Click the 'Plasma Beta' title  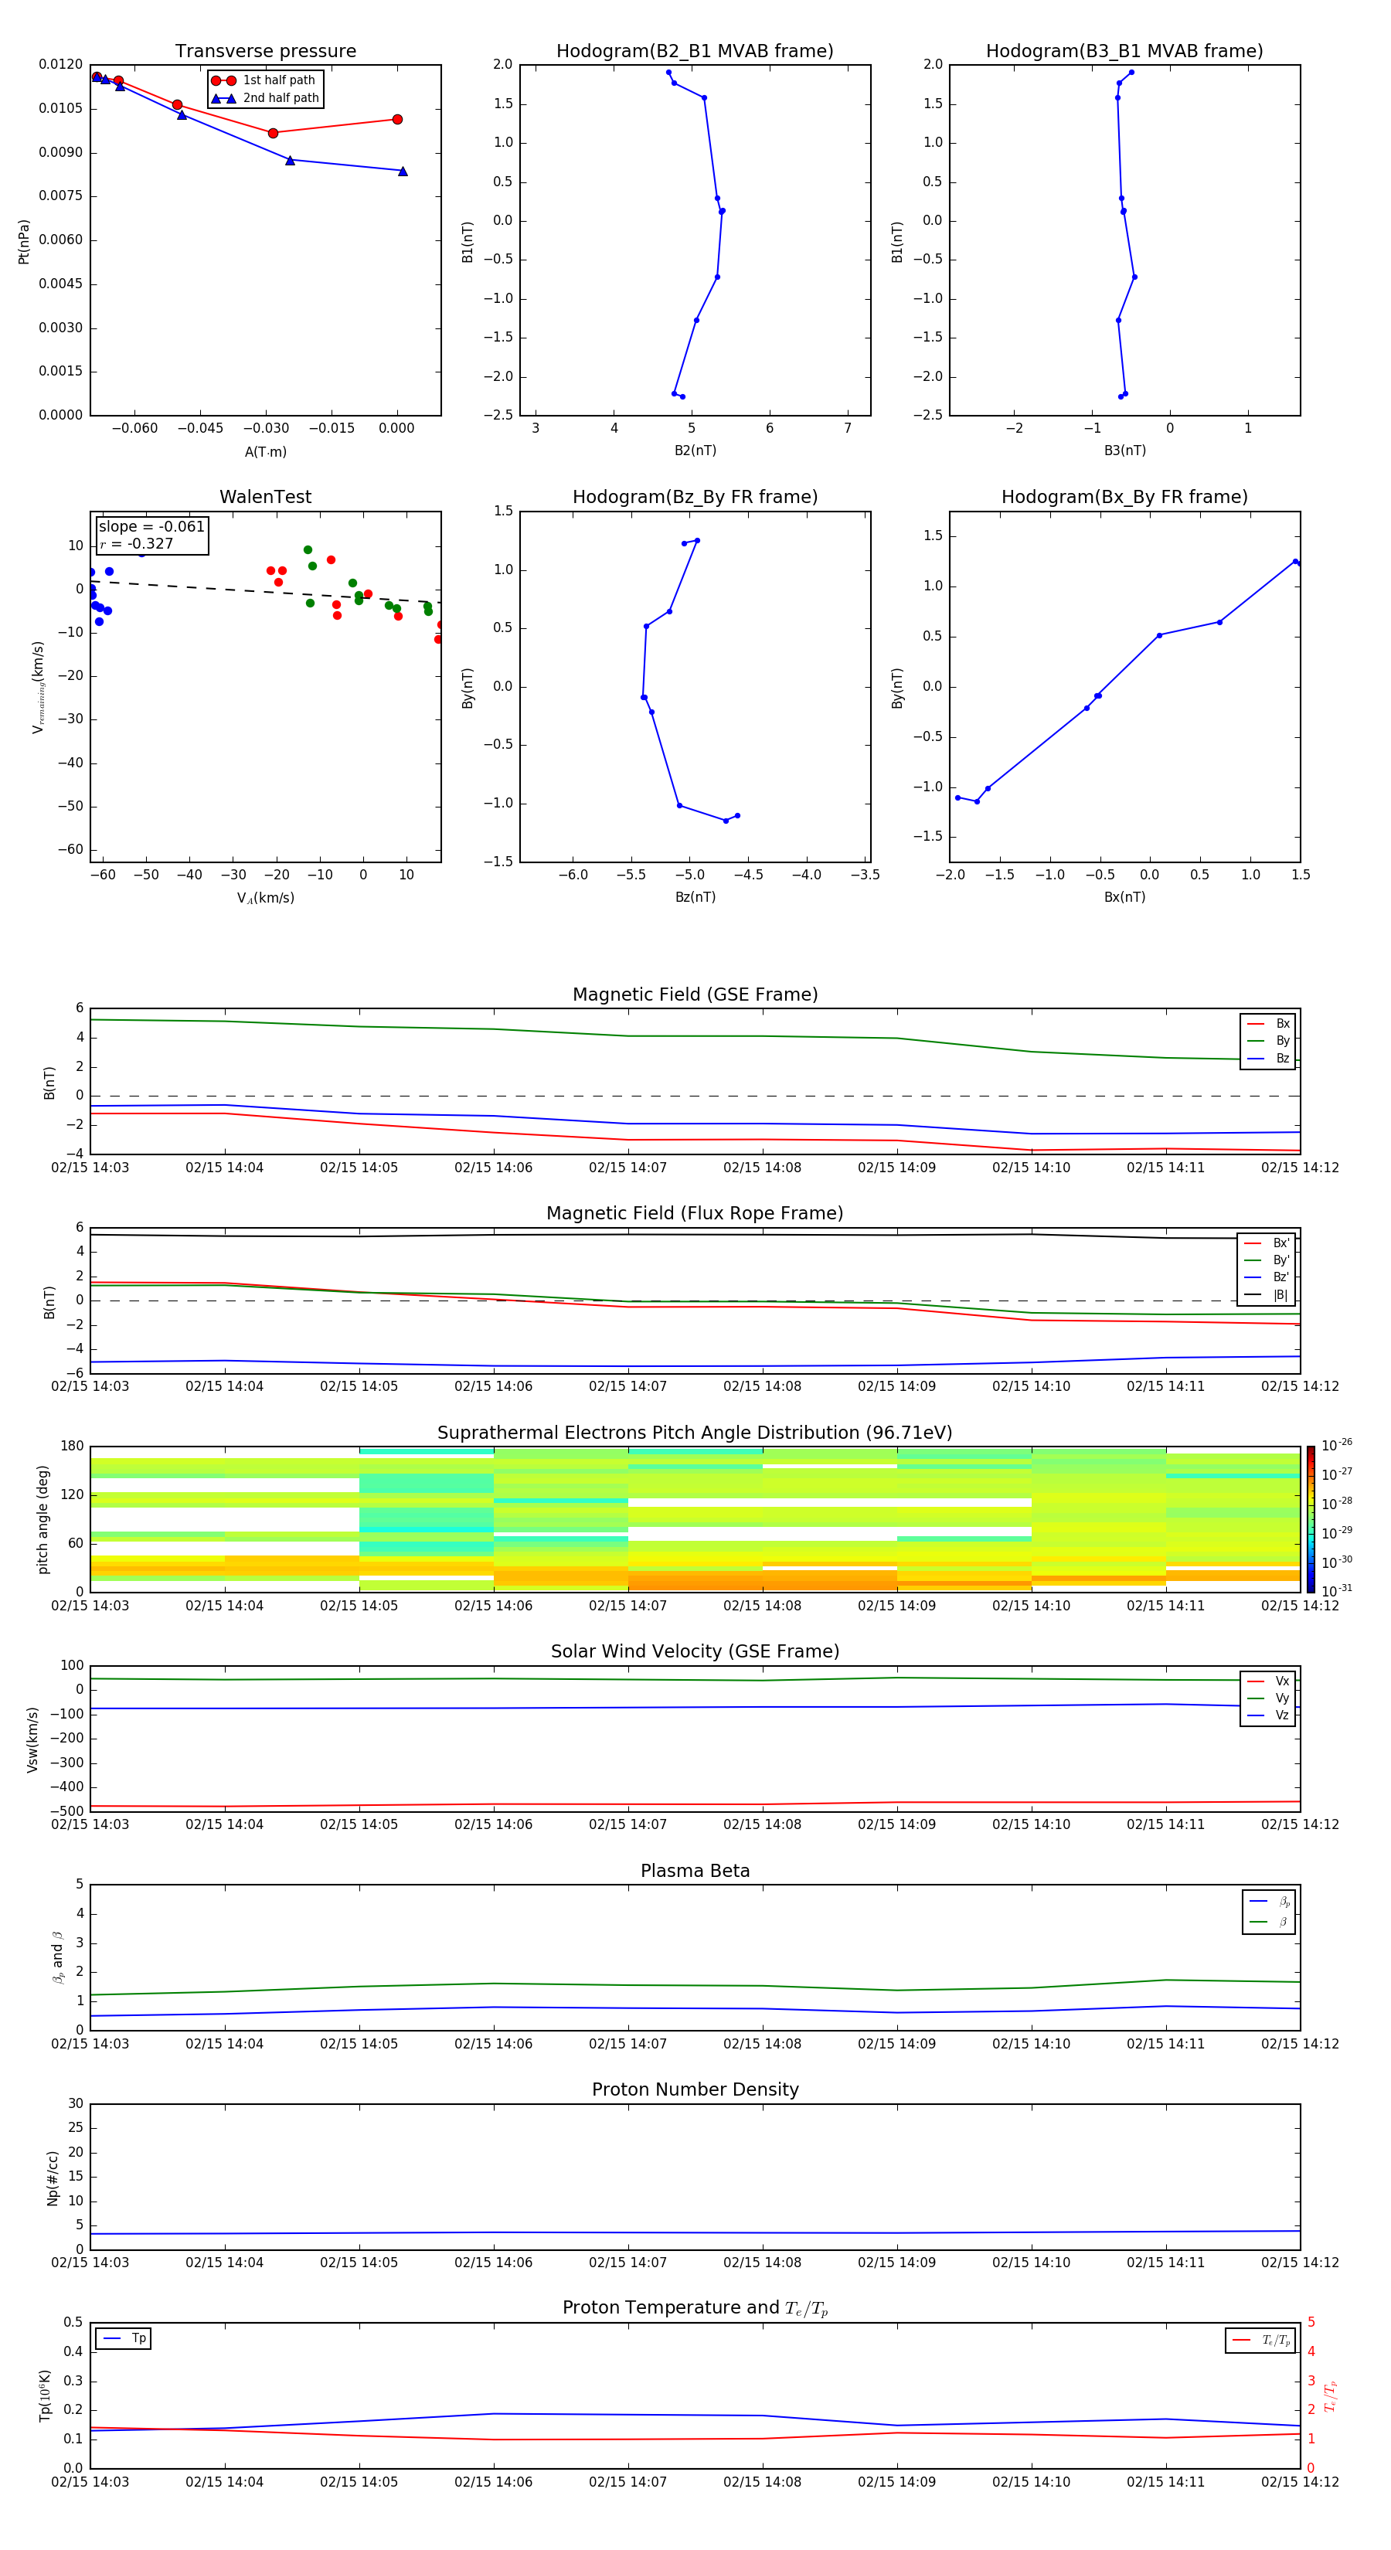(x=695, y=1871)
